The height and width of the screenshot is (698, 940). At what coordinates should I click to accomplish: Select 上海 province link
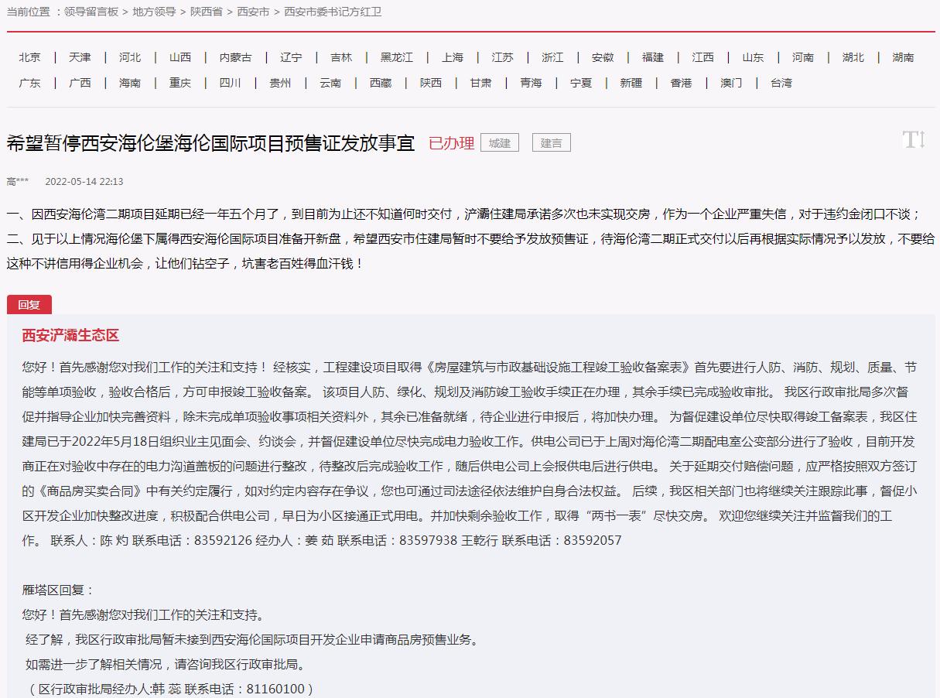pos(453,57)
